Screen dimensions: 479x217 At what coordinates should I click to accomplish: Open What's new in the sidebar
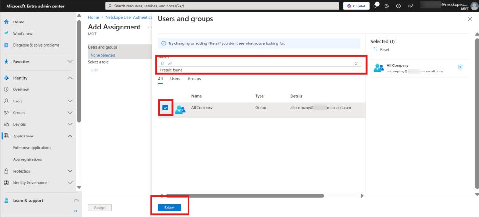tap(22, 34)
